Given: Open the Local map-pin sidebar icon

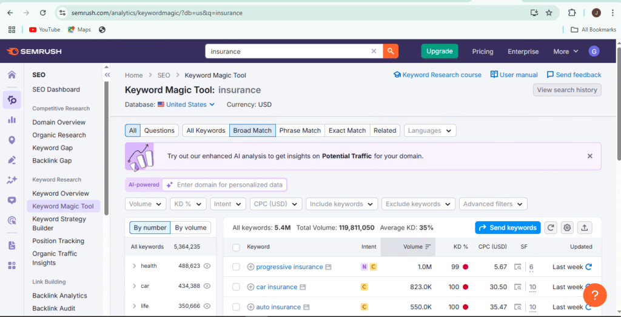Looking at the screenshot, I should (12, 140).
